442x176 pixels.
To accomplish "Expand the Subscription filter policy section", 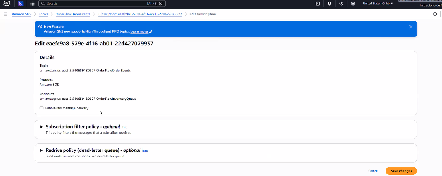I will [41, 127].
